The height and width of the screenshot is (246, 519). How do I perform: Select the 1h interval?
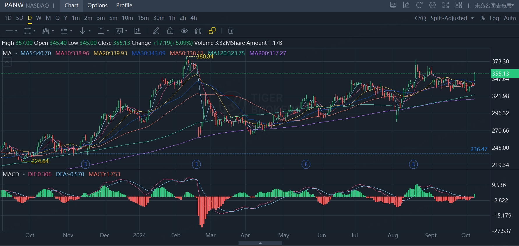(172, 18)
